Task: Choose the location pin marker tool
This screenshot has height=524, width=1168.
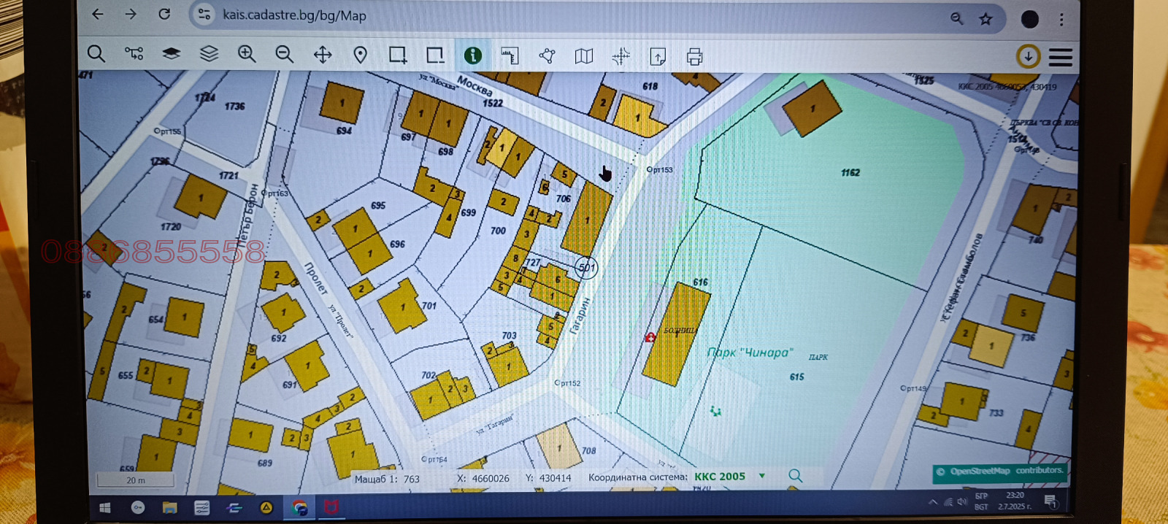Action: pyautogui.click(x=360, y=55)
